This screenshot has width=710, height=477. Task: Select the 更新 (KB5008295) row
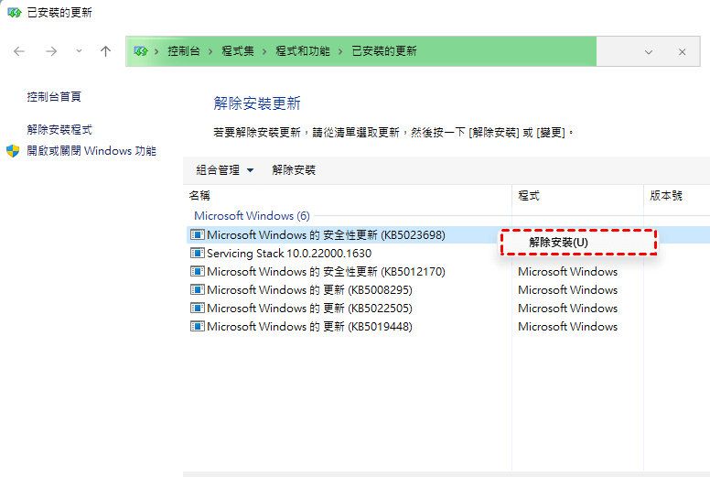tap(309, 290)
